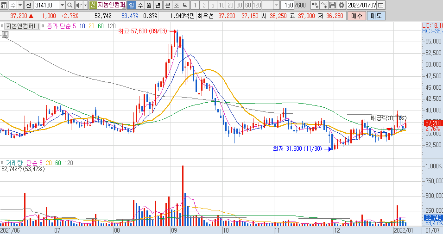Open the 주 market type dropdown arrow
This screenshot has width=443, height=234.
[20, 5]
